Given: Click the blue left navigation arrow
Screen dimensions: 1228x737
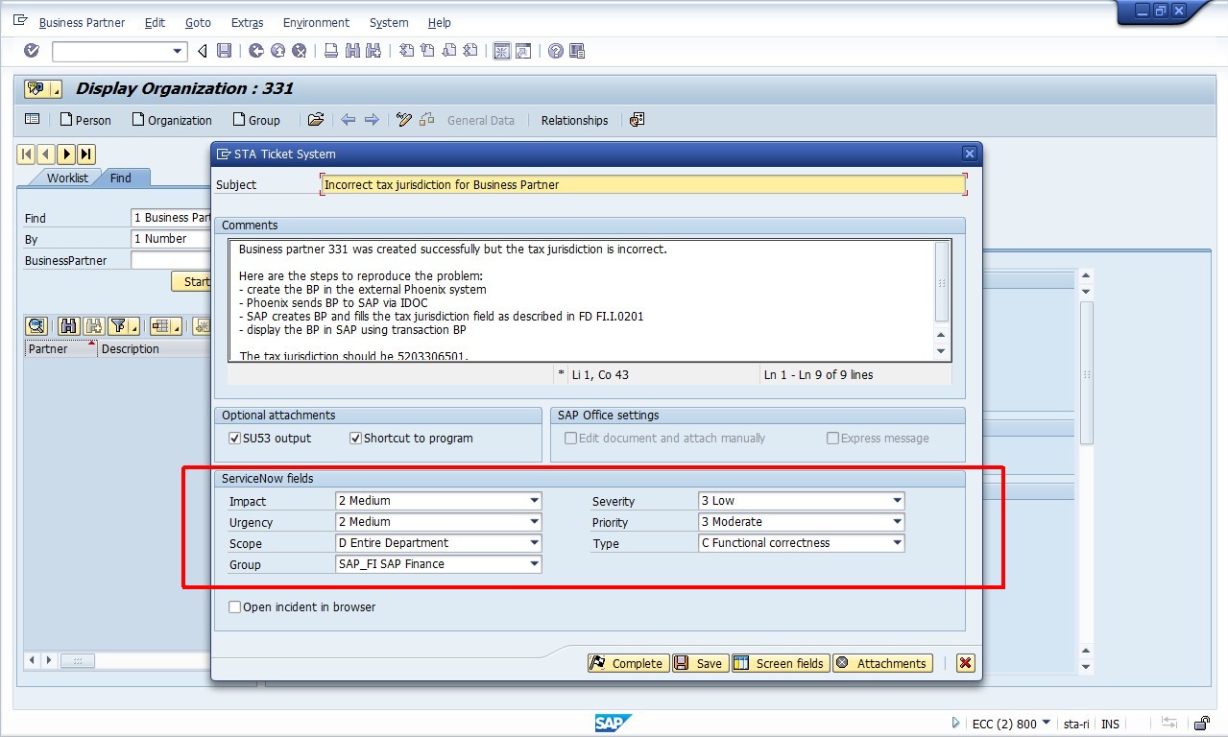Looking at the screenshot, I should coord(349,120).
